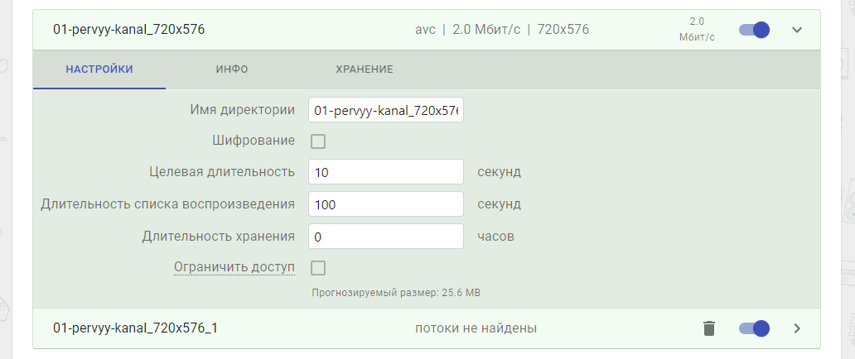
Task: Click the avc 2.0 Мбит/с stream info
Action: pyautogui.click(x=502, y=30)
